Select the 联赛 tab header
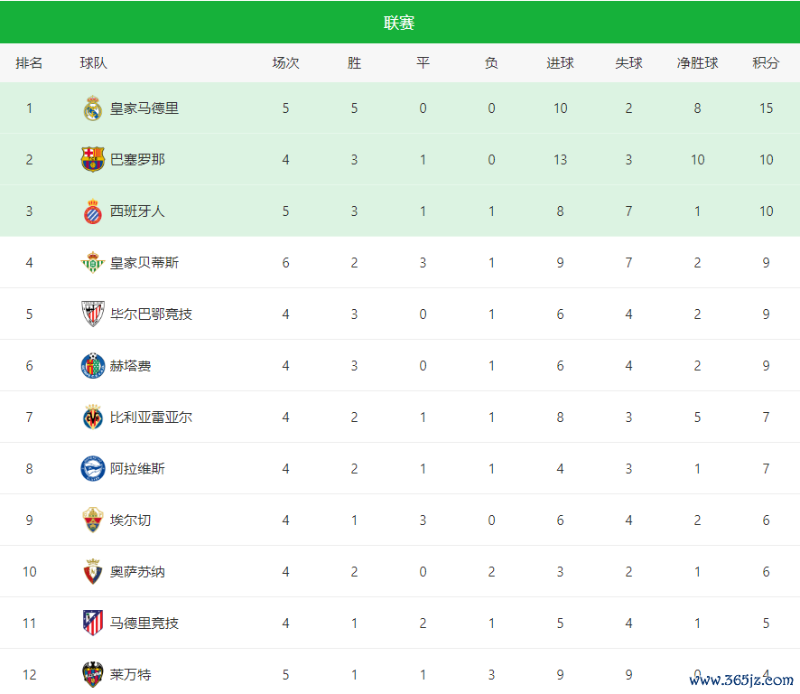Image resolution: width=800 pixels, height=694 pixels. [x=399, y=23]
